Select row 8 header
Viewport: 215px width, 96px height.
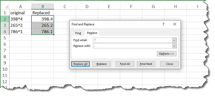[x=5, y=57]
